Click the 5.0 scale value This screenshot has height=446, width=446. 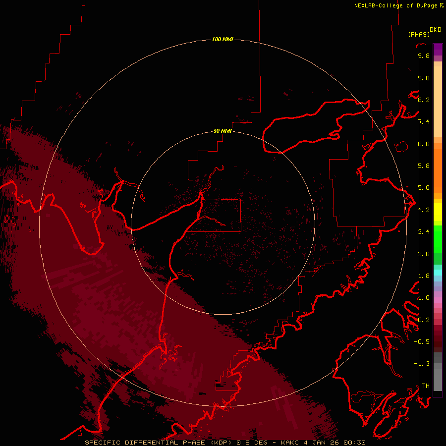click(x=424, y=188)
